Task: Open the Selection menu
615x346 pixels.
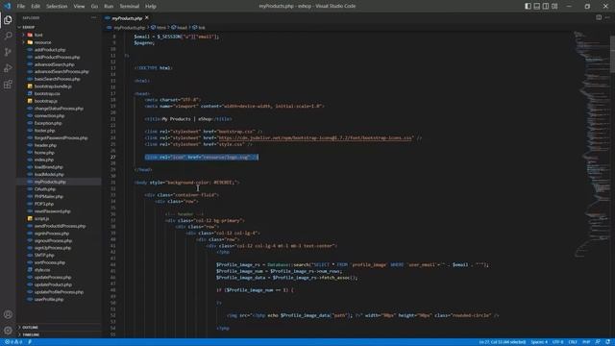Action: click(57, 7)
